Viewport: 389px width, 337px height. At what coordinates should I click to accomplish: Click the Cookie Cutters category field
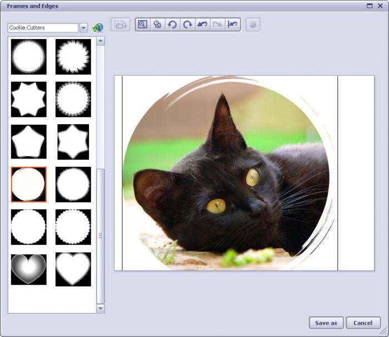pyautogui.click(x=43, y=28)
